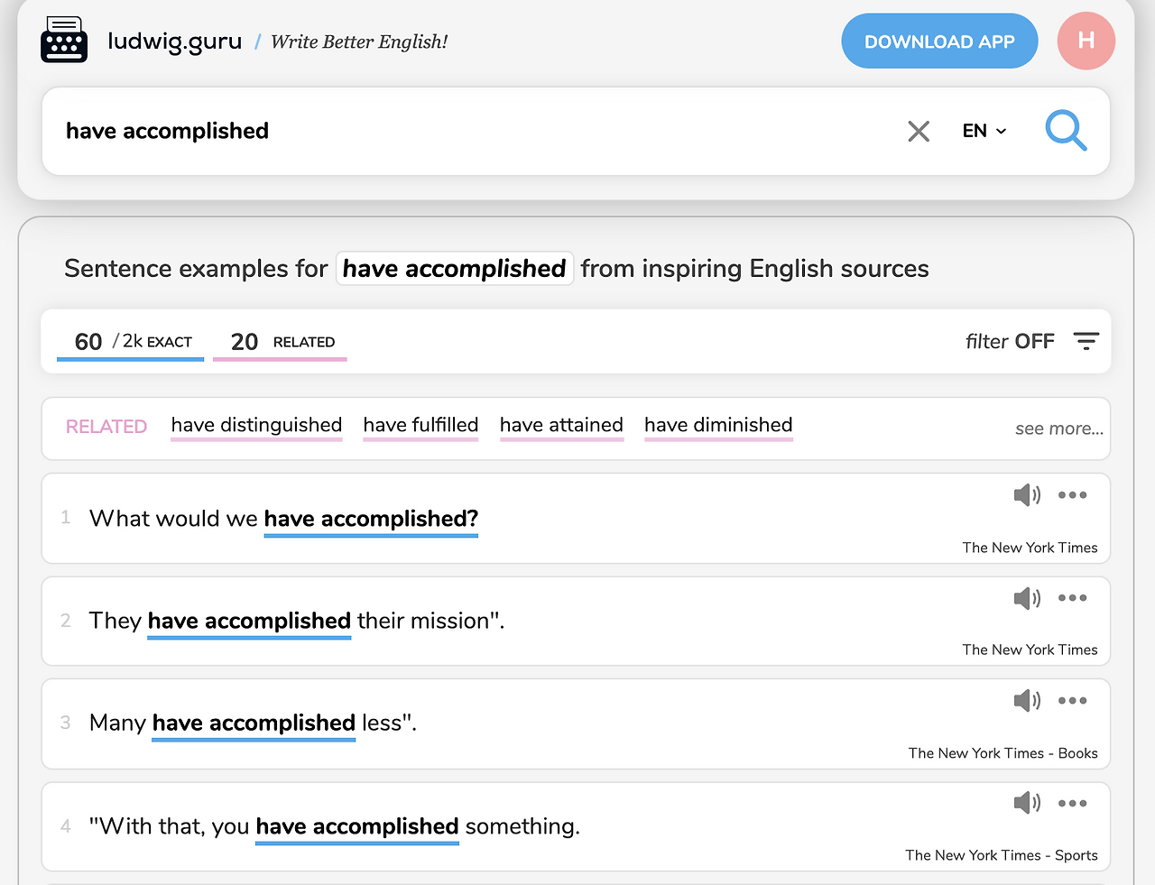1155x885 pixels.
Task: Open the filter panel icon
Action: tap(1086, 341)
